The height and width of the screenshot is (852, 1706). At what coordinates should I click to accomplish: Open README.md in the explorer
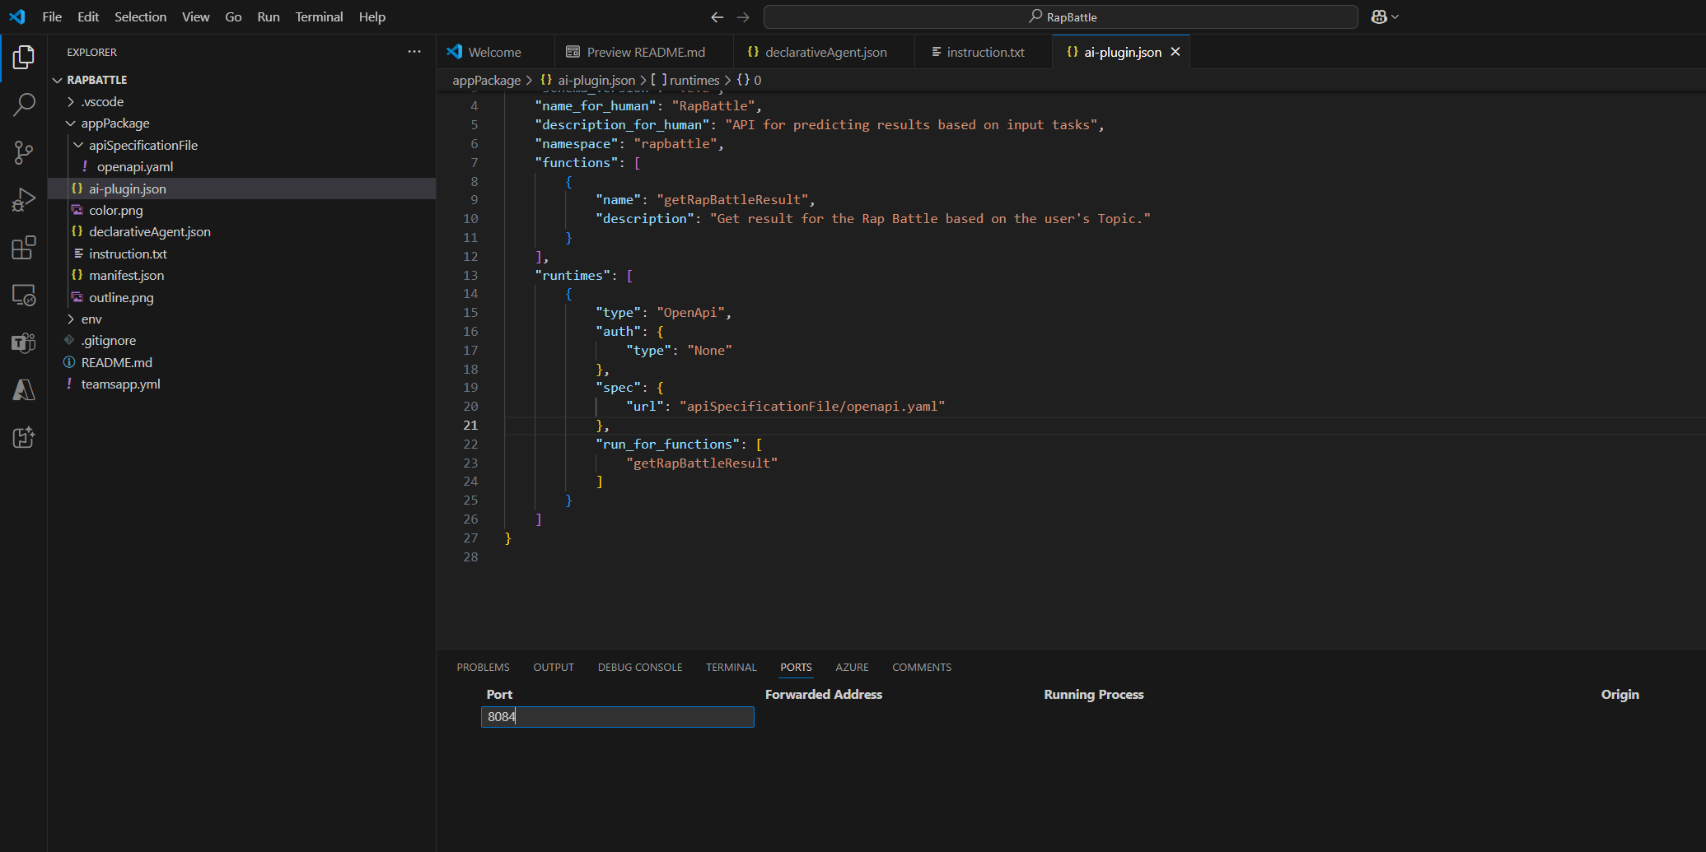(x=116, y=362)
